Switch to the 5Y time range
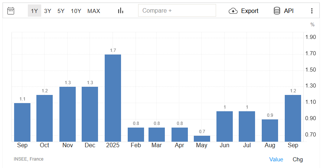This screenshot has width=323, height=168. pos(61,11)
